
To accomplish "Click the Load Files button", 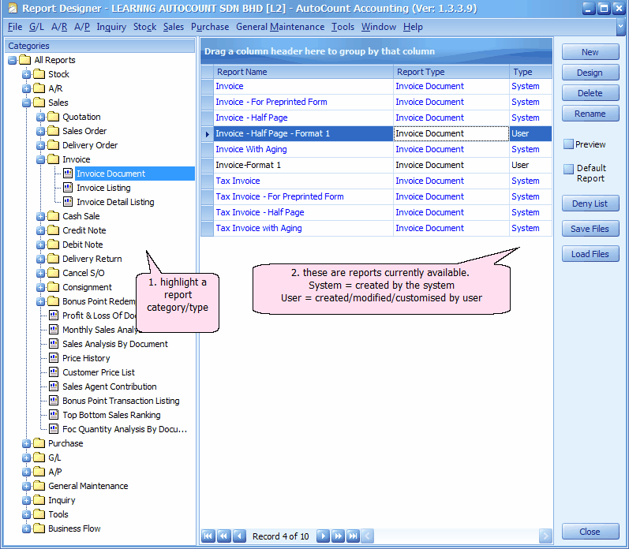I will tap(590, 254).
